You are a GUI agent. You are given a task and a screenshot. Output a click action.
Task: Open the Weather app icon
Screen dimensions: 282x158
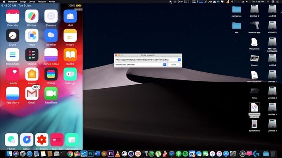pos(51,36)
